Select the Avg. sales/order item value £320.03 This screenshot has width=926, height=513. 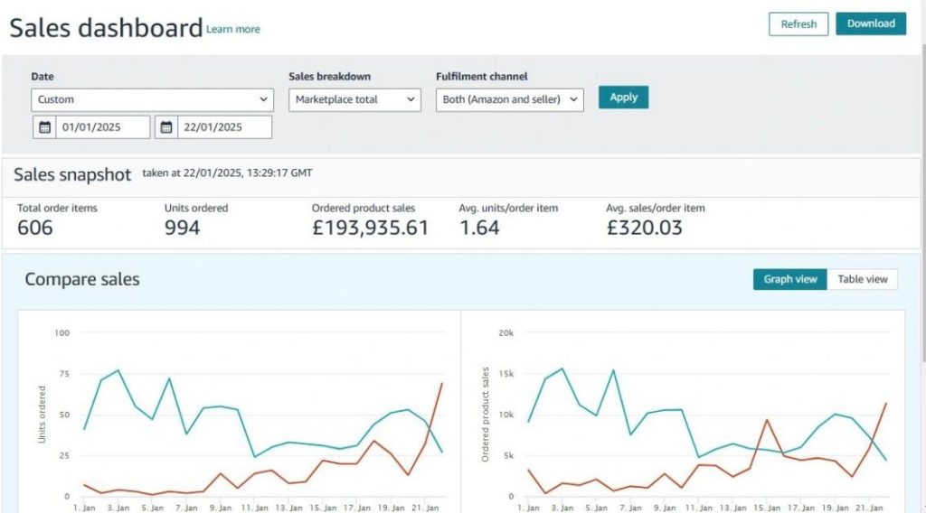coord(644,228)
